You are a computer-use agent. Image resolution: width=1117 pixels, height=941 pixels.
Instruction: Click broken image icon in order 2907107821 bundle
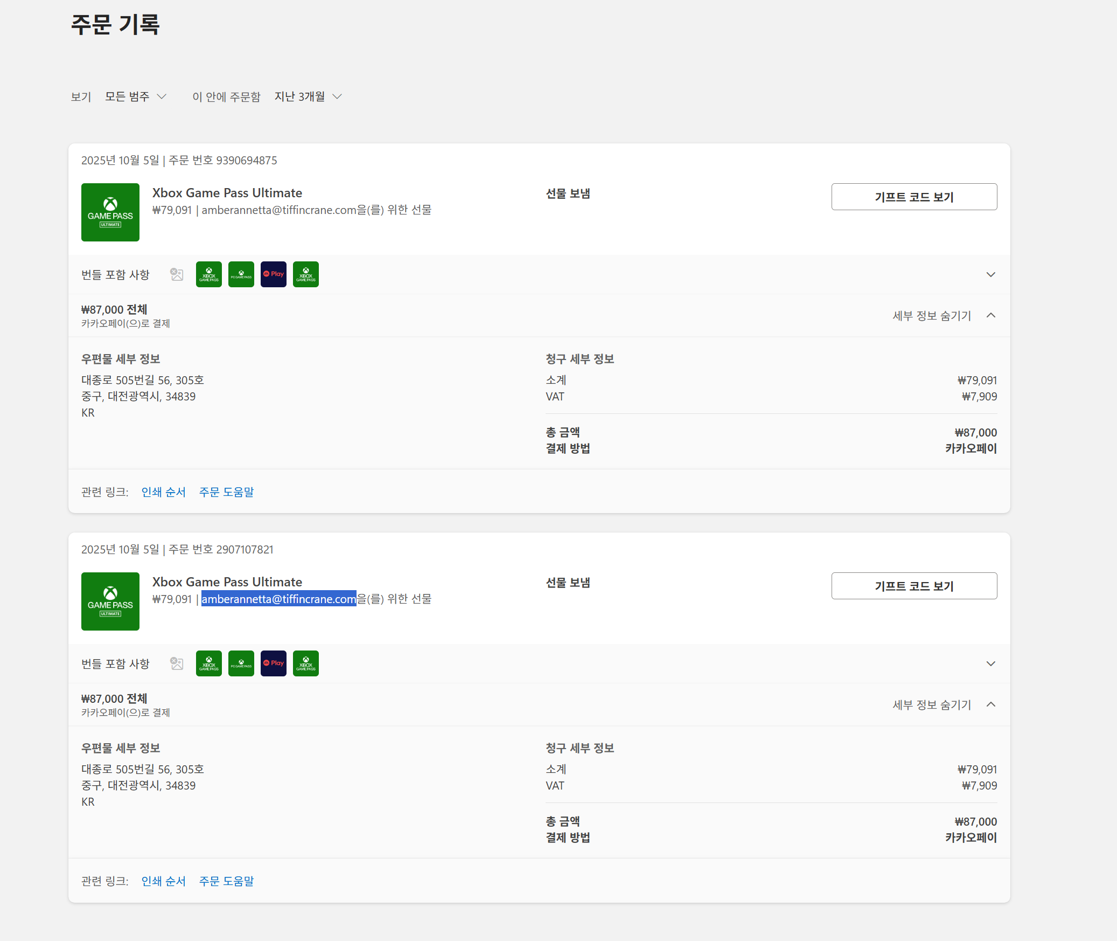[177, 663]
